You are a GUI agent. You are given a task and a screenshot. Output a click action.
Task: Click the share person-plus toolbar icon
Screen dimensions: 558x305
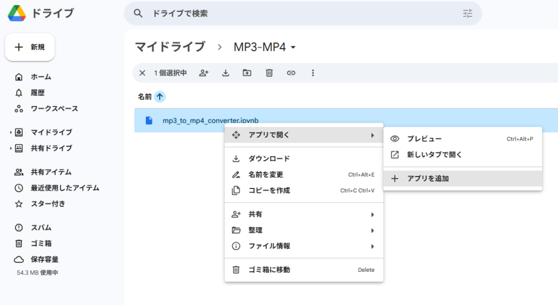tap(204, 73)
